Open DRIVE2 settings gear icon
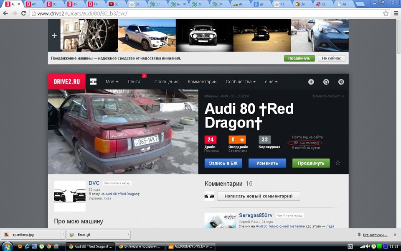The width and height of the screenshot is (401, 251). (x=341, y=82)
